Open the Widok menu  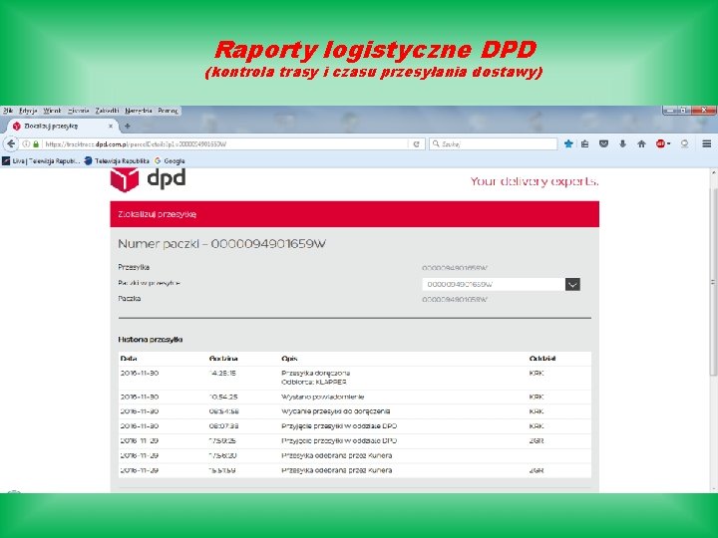tap(52, 111)
